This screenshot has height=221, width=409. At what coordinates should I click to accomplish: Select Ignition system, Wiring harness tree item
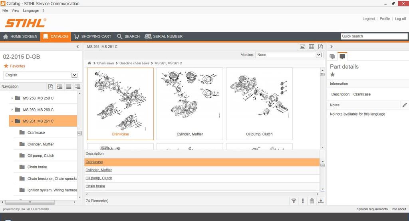(52, 190)
